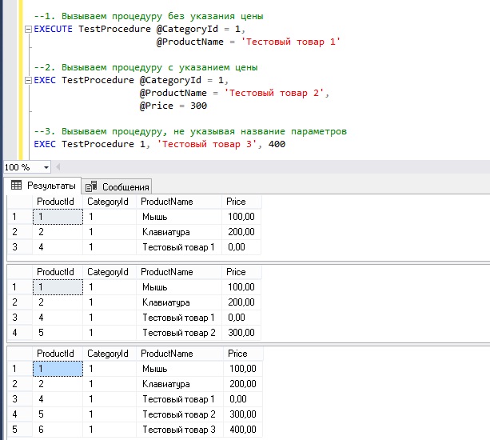Click the grid icon on Результаты tab
This screenshot has height=440, width=490.
[x=15, y=186]
